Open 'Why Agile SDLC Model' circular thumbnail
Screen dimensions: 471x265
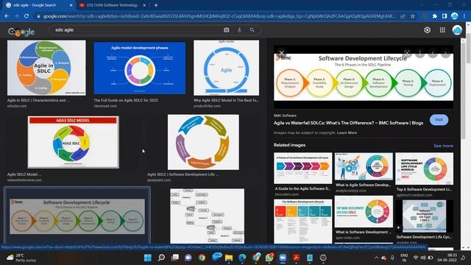click(226, 68)
